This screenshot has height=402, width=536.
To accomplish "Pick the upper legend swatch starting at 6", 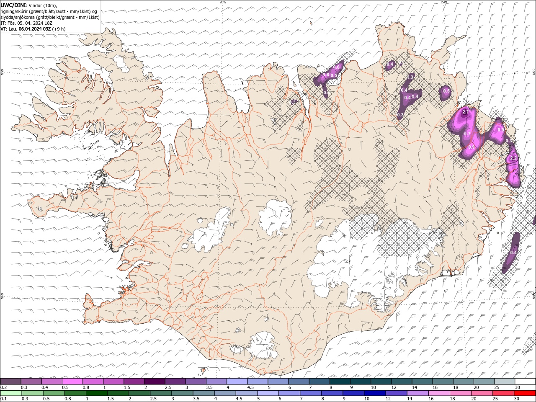I will pos(299,381).
